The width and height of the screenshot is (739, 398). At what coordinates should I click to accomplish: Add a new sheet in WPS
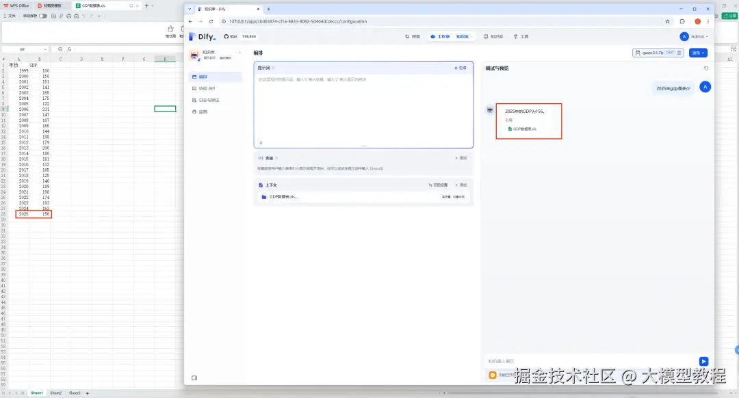(87, 393)
